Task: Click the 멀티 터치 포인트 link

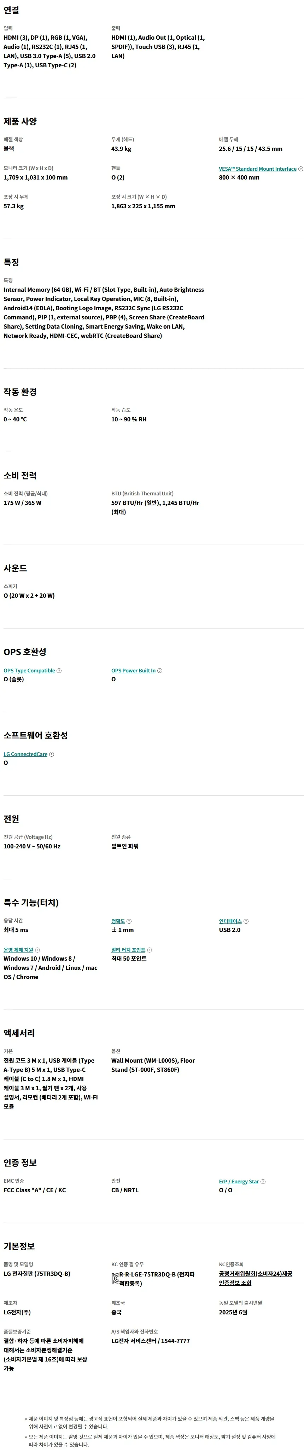Action: tap(128, 950)
